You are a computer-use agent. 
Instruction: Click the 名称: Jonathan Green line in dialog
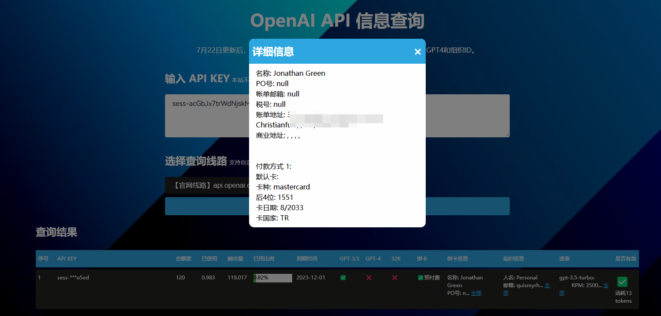pos(290,73)
